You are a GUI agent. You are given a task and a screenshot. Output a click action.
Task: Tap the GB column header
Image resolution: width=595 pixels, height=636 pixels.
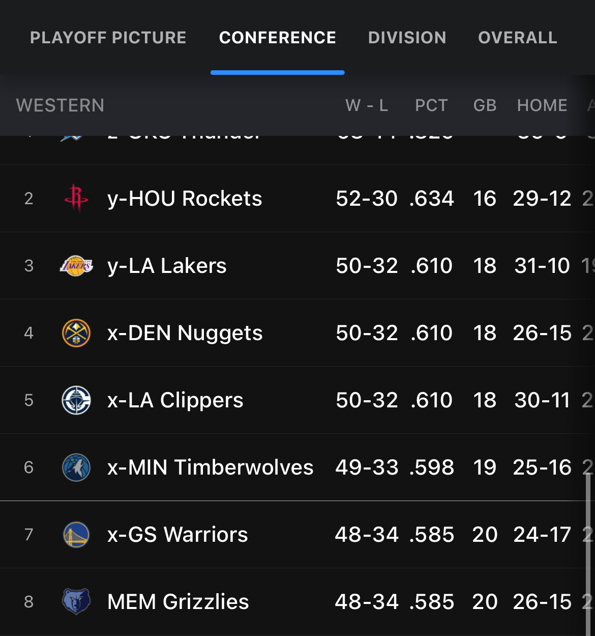(485, 105)
